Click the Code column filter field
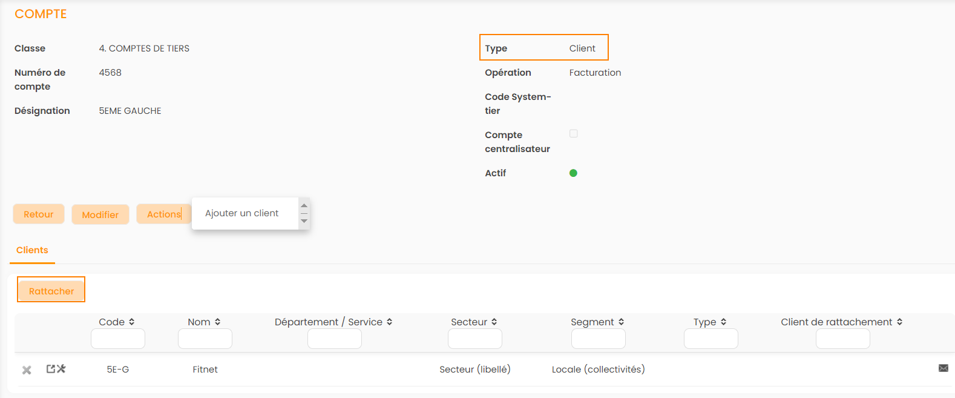The image size is (955, 398). coord(118,339)
